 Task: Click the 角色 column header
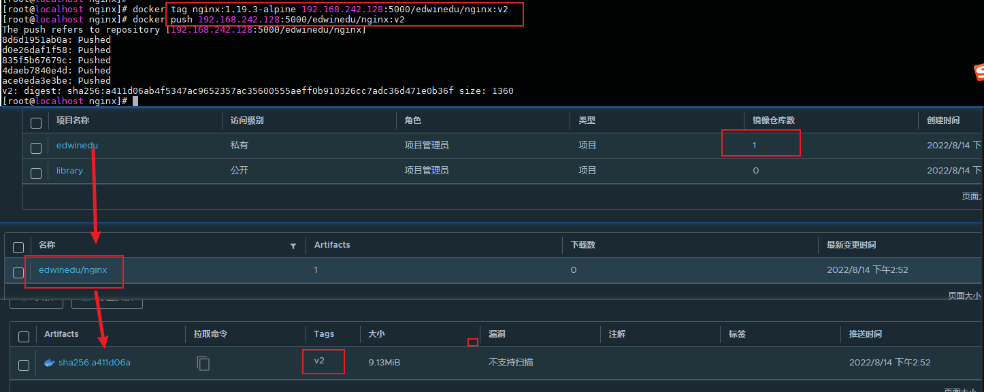click(413, 120)
